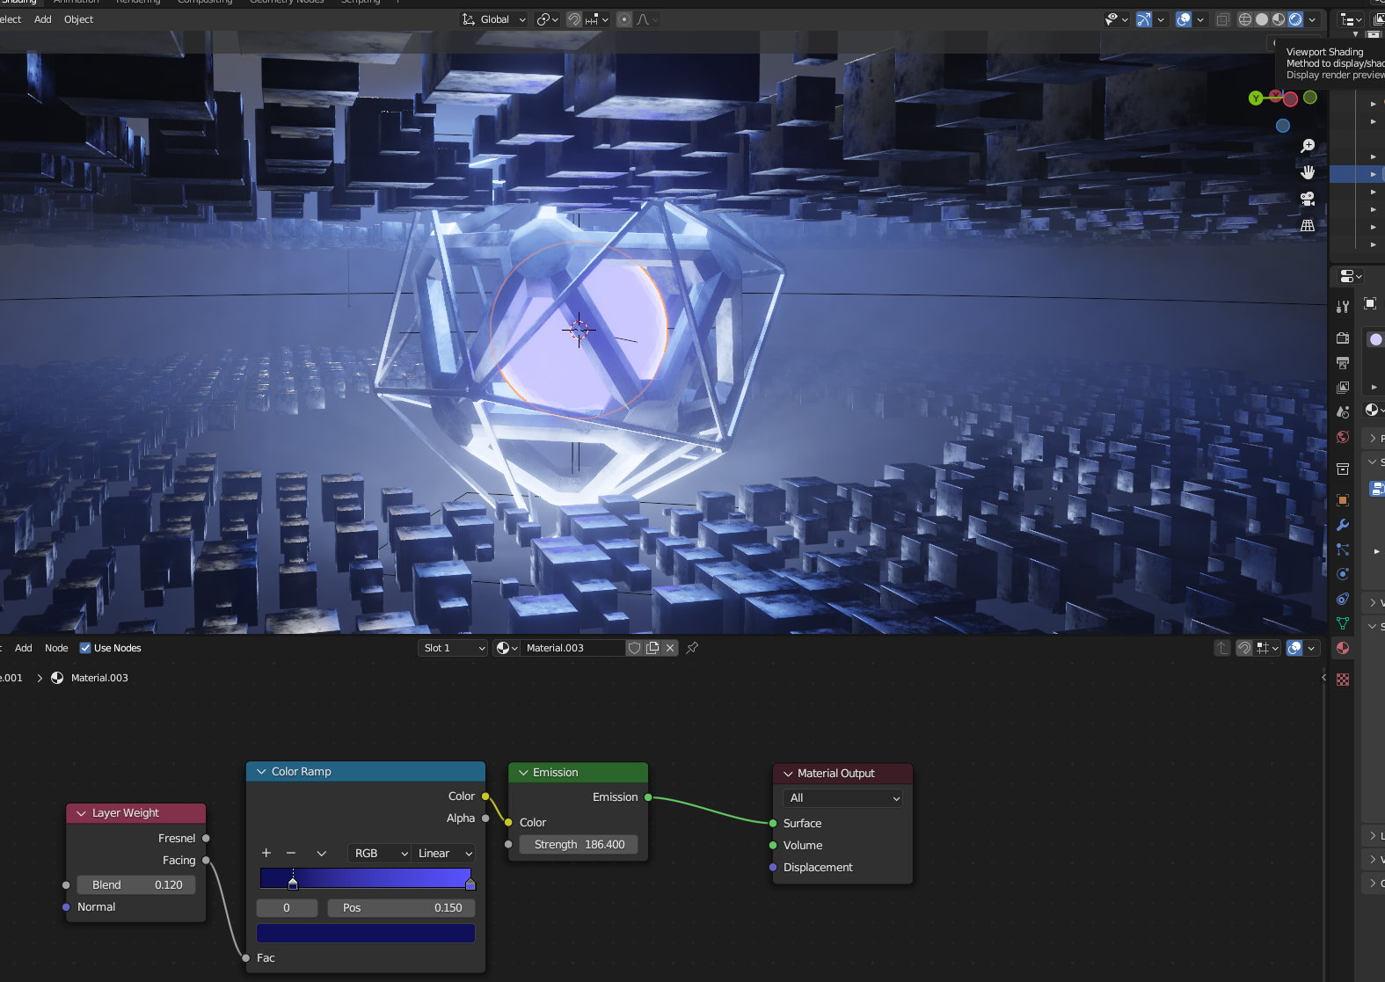Add a color stop to Color Ramp
Image resolution: width=1385 pixels, height=982 pixels.
click(266, 853)
